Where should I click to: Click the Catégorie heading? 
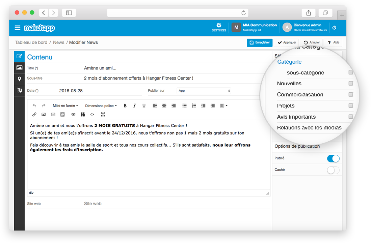coord(289,62)
